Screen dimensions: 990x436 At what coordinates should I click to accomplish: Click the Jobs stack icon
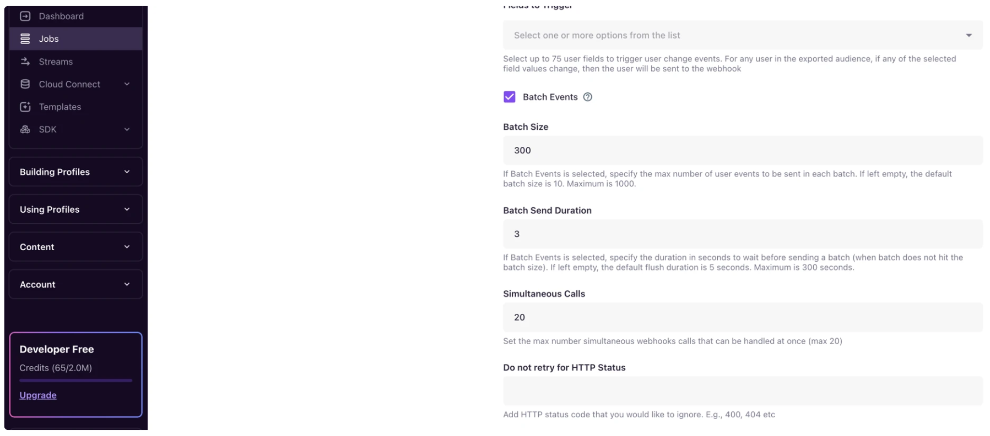(25, 38)
